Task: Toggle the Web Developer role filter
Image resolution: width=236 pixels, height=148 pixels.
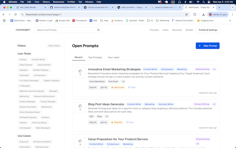Action: tap(43, 128)
